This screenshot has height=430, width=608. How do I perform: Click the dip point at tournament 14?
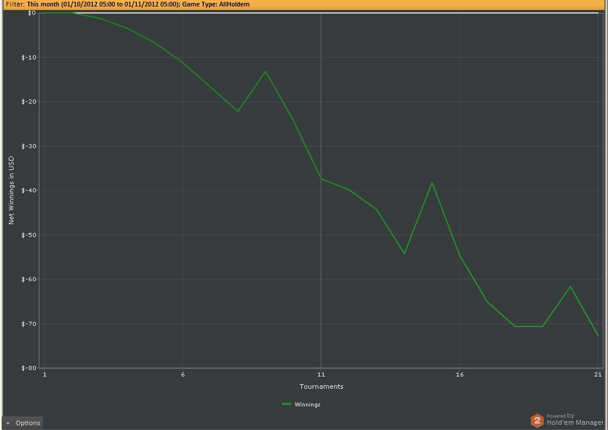405,254
